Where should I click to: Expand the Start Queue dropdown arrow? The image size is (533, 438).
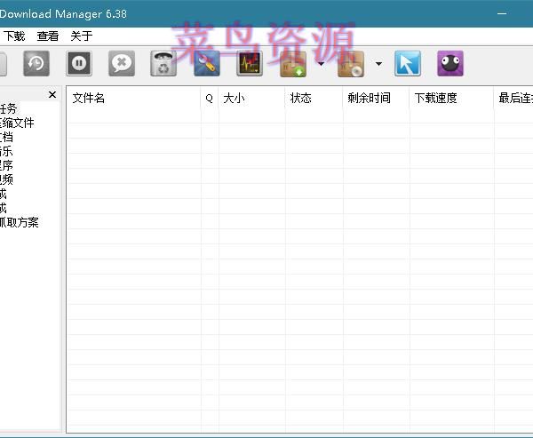(320, 64)
